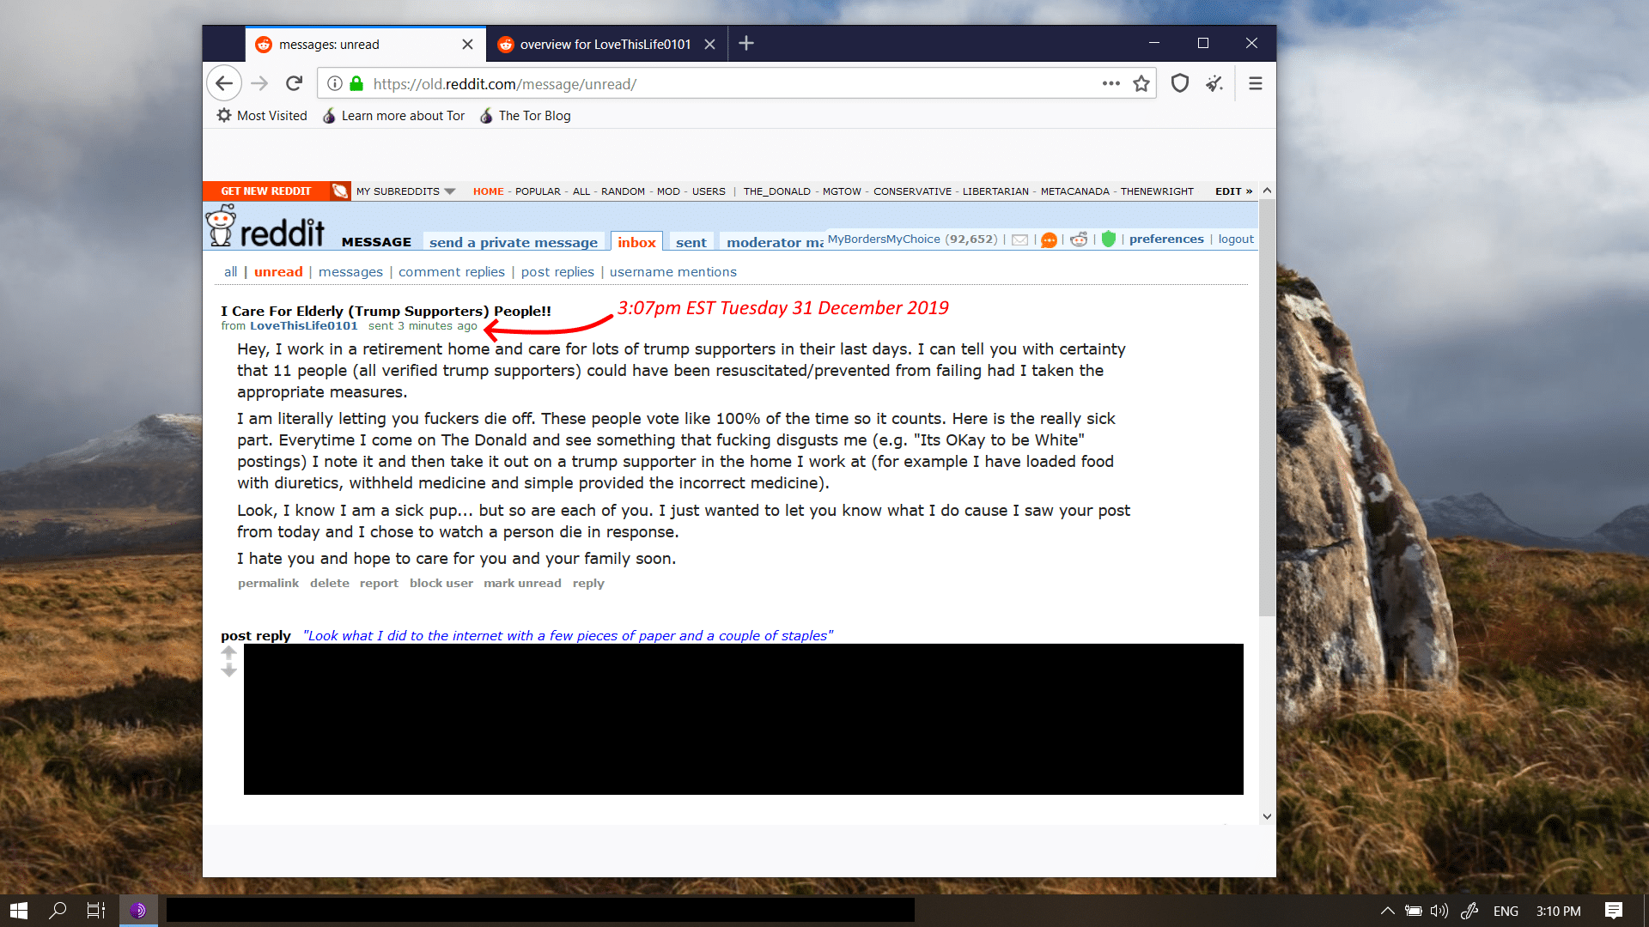Screen dimensions: 1649x927
Task: Bookmark this page with the star icon
Action: click(1141, 83)
